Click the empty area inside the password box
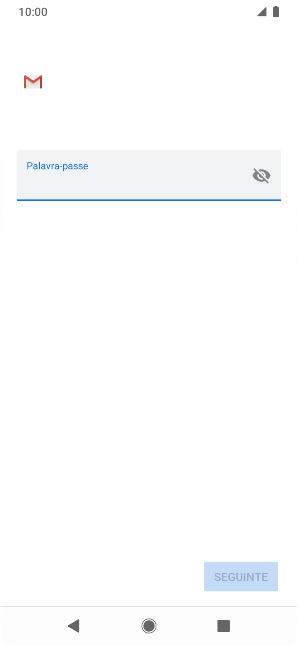The image size is (298, 646). pyautogui.click(x=136, y=183)
